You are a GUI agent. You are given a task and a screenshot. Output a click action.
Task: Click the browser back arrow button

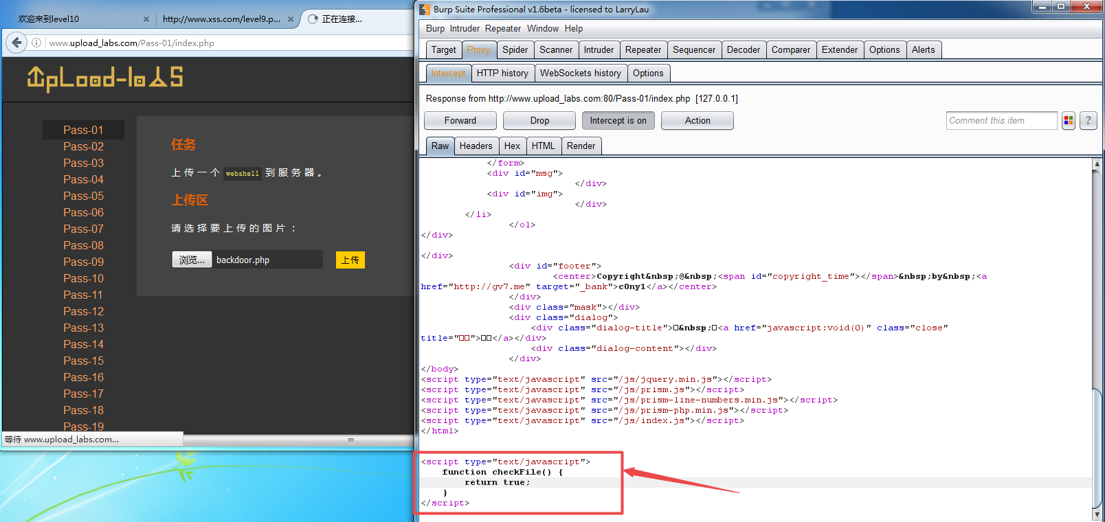pos(16,43)
